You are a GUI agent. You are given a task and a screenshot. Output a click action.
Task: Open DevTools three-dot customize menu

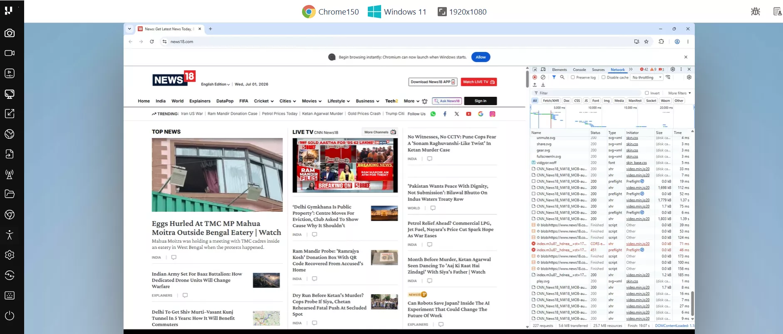click(x=681, y=69)
